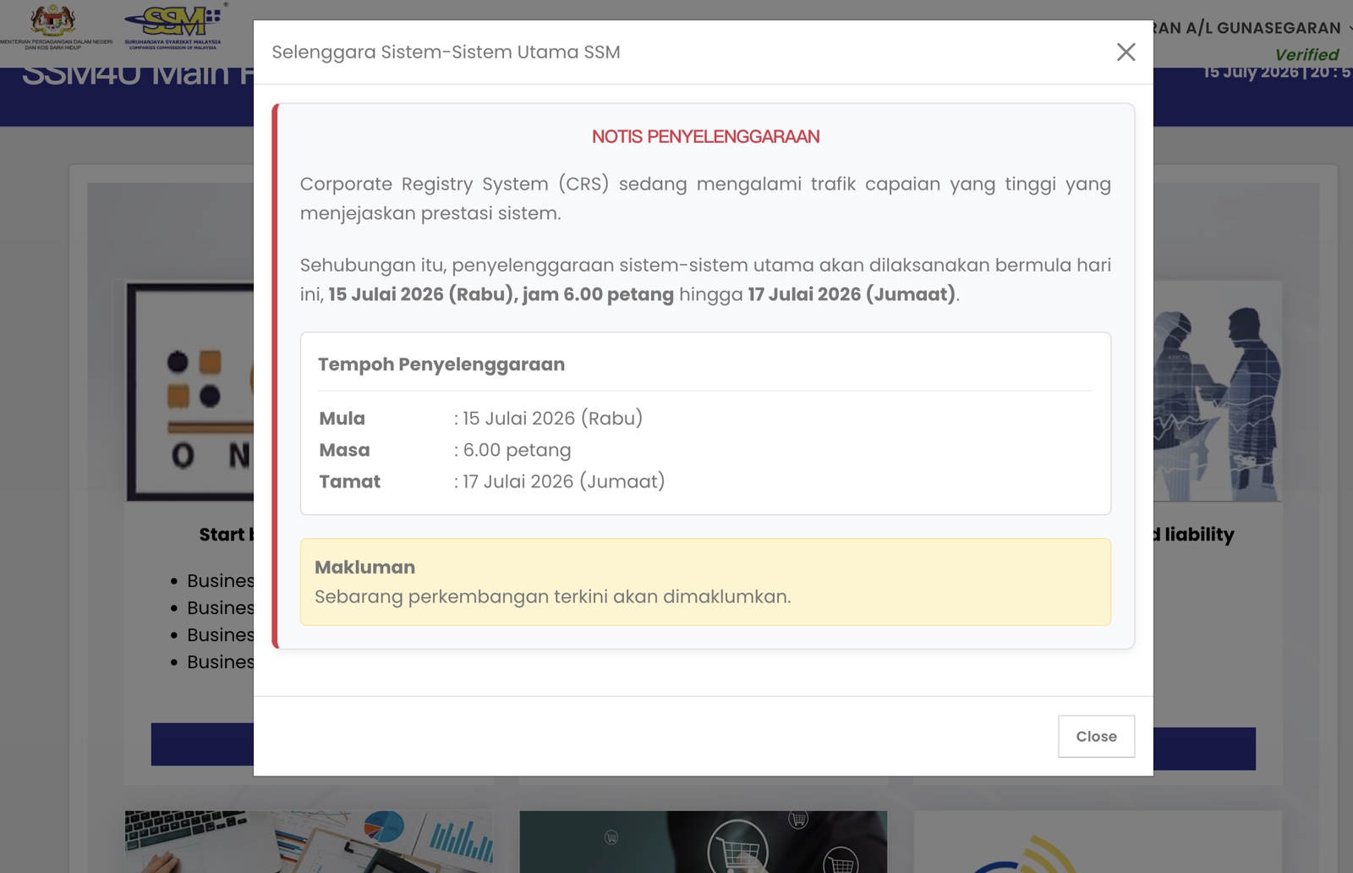The width and height of the screenshot is (1353, 873).
Task: Select the NOTIS PENYELENGGARAAN heading
Action: (705, 136)
